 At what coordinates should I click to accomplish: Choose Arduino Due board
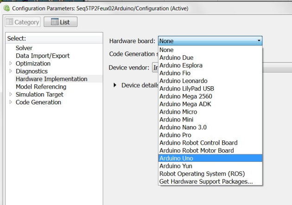coord(210,58)
